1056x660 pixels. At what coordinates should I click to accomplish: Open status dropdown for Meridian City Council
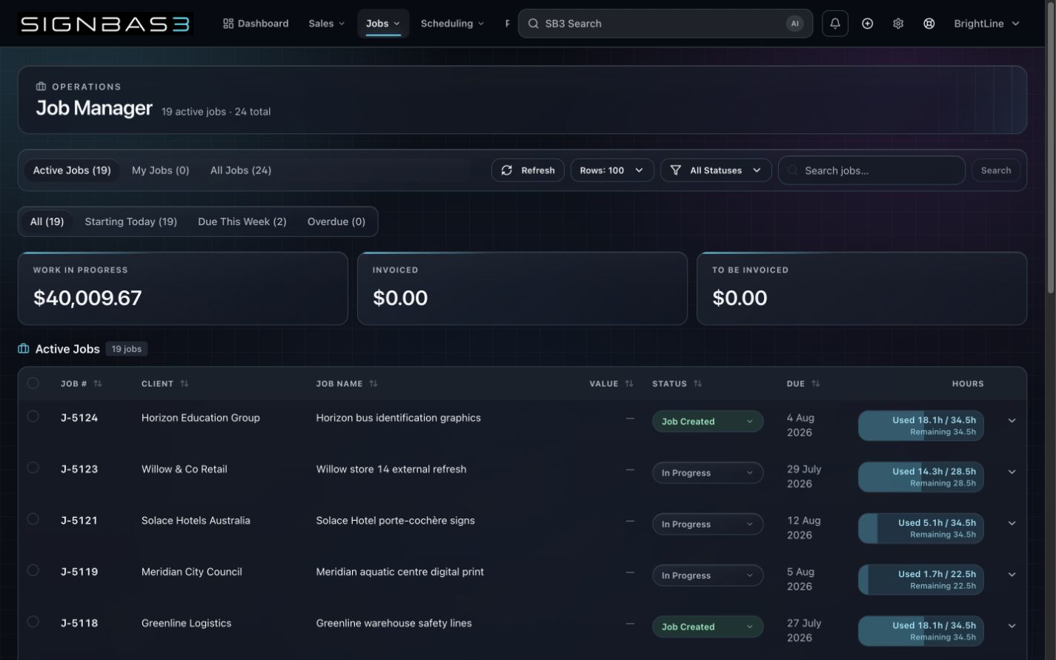coord(708,576)
